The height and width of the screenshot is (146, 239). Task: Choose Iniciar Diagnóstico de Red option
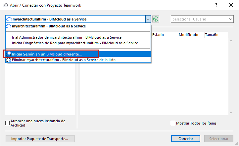(75, 43)
